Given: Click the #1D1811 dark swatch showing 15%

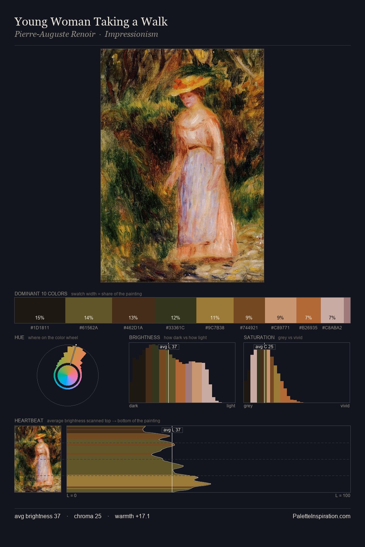Looking at the screenshot, I should pos(40,310).
